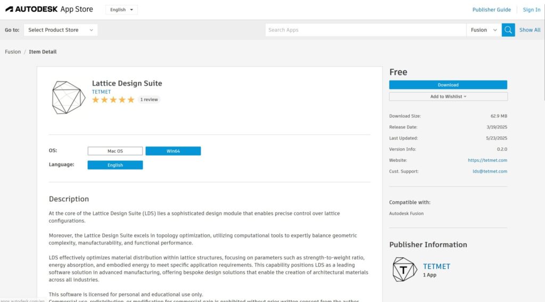Open the Fusion search filter dropdown
545x302 pixels.
pos(484,30)
